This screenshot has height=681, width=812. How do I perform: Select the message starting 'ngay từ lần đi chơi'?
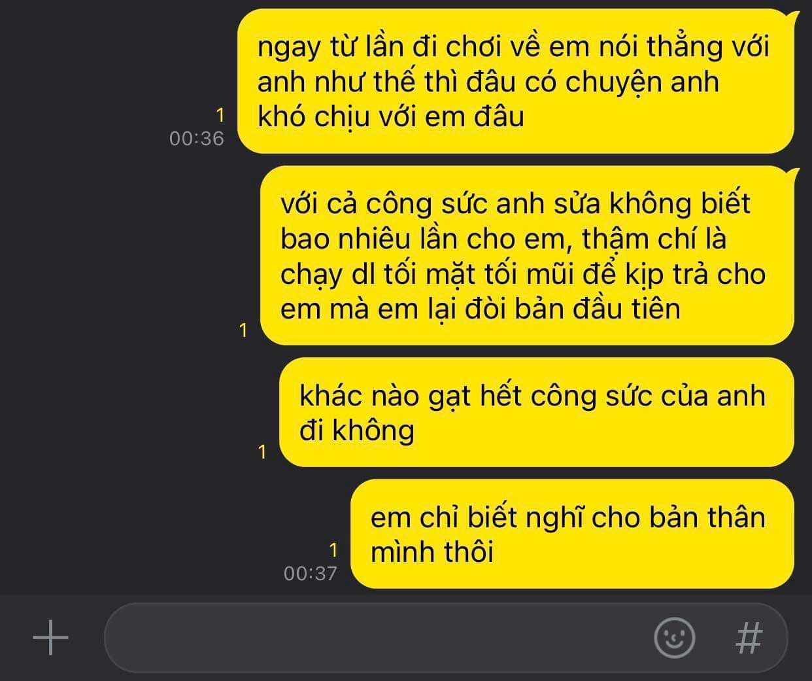[516, 81]
